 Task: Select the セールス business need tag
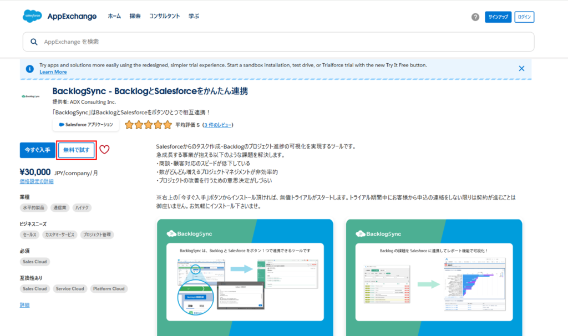(x=30, y=235)
